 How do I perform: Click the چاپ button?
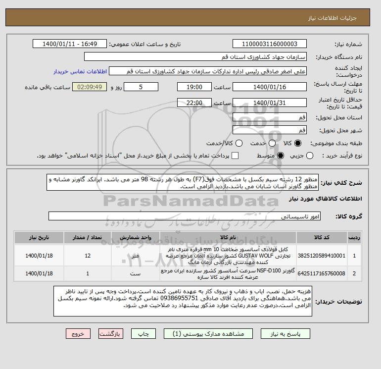click(x=143, y=334)
